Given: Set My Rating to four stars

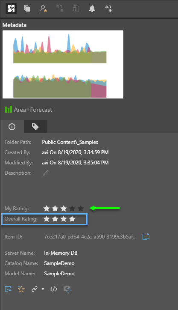Looking at the screenshot, I should pos(72,209).
